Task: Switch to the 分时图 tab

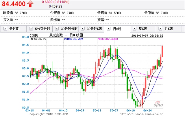Action: (14, 29)
